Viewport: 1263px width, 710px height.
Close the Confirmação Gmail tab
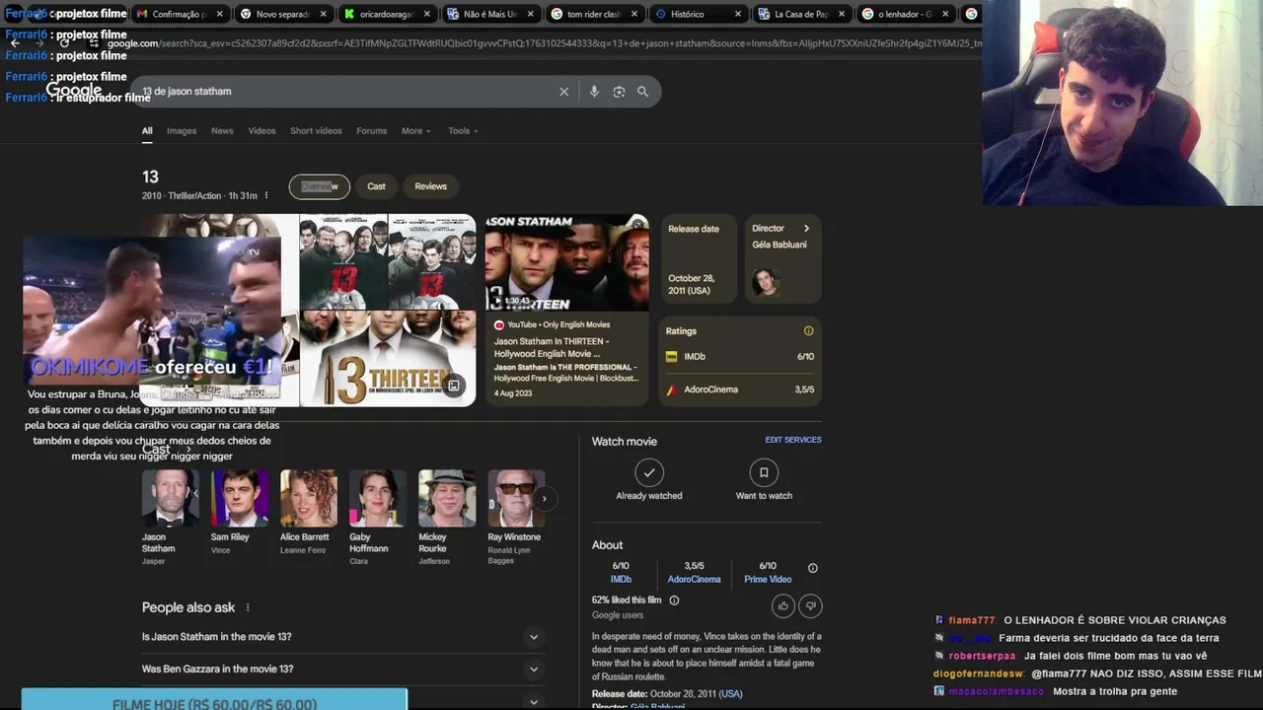pyautogui.click(x=219, y=14)
